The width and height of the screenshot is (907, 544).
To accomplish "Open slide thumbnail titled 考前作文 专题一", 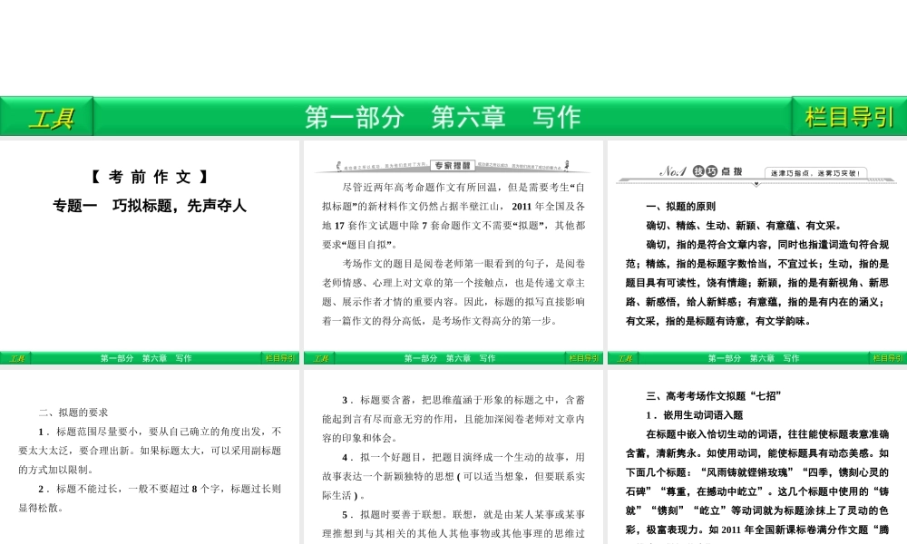I will tap(150, 252).
